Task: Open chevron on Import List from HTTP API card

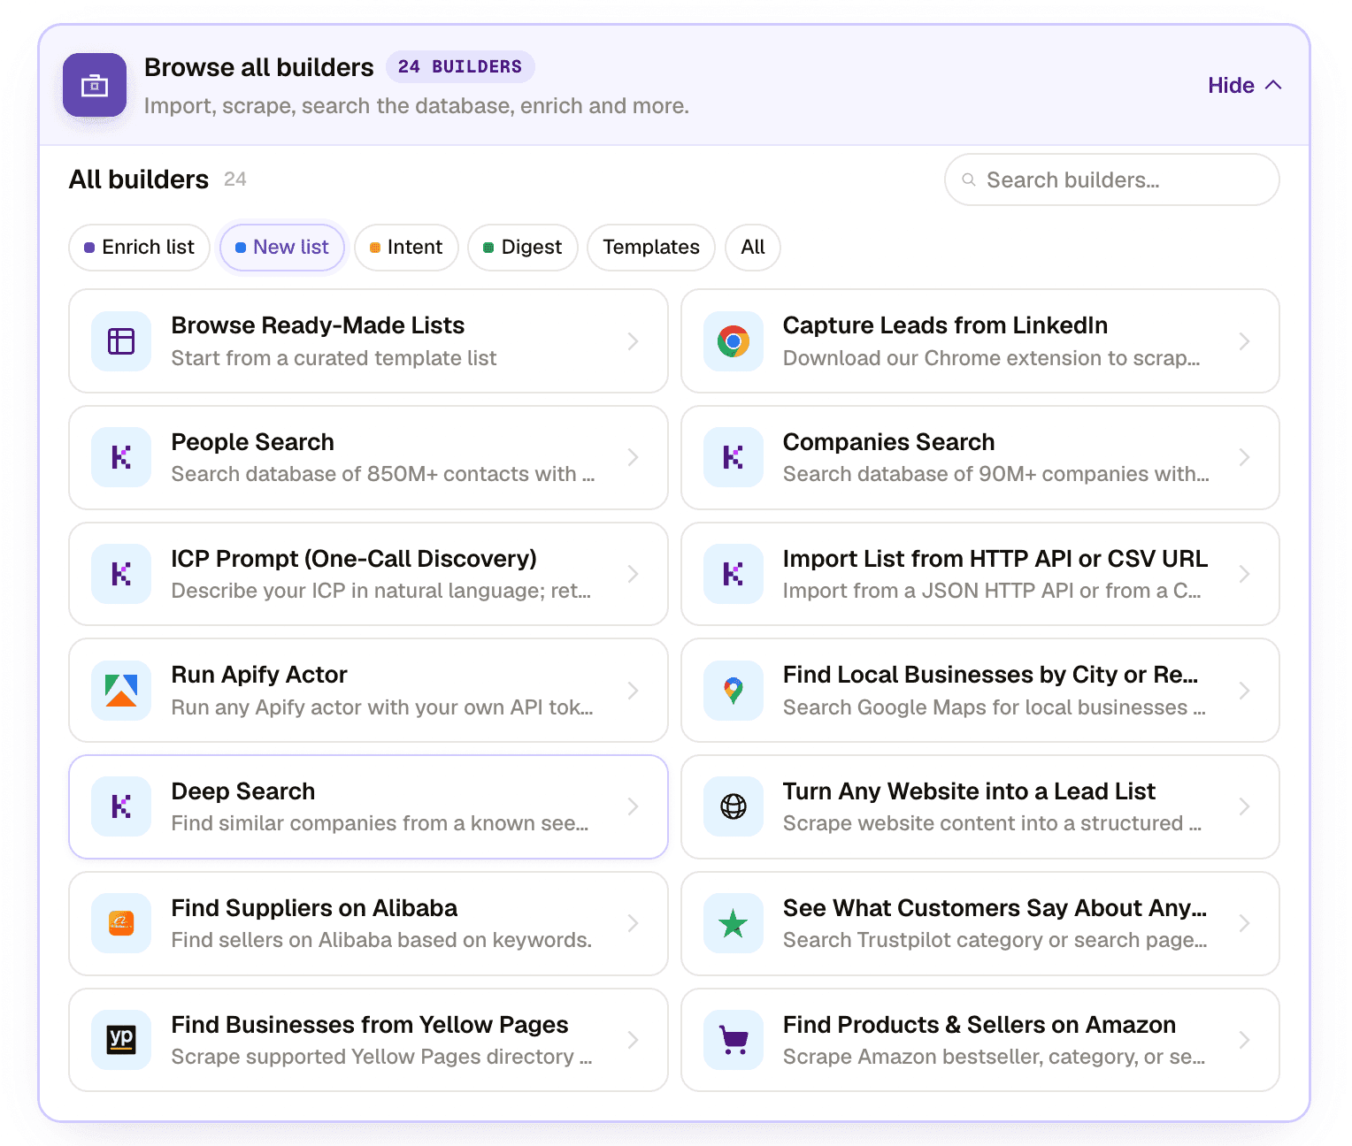Action: 1244,574
